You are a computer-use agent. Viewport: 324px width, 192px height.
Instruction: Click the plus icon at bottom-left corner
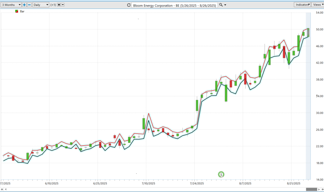click(2, 189)
